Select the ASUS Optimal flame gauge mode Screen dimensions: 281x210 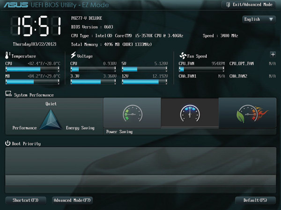click(247, 113)
